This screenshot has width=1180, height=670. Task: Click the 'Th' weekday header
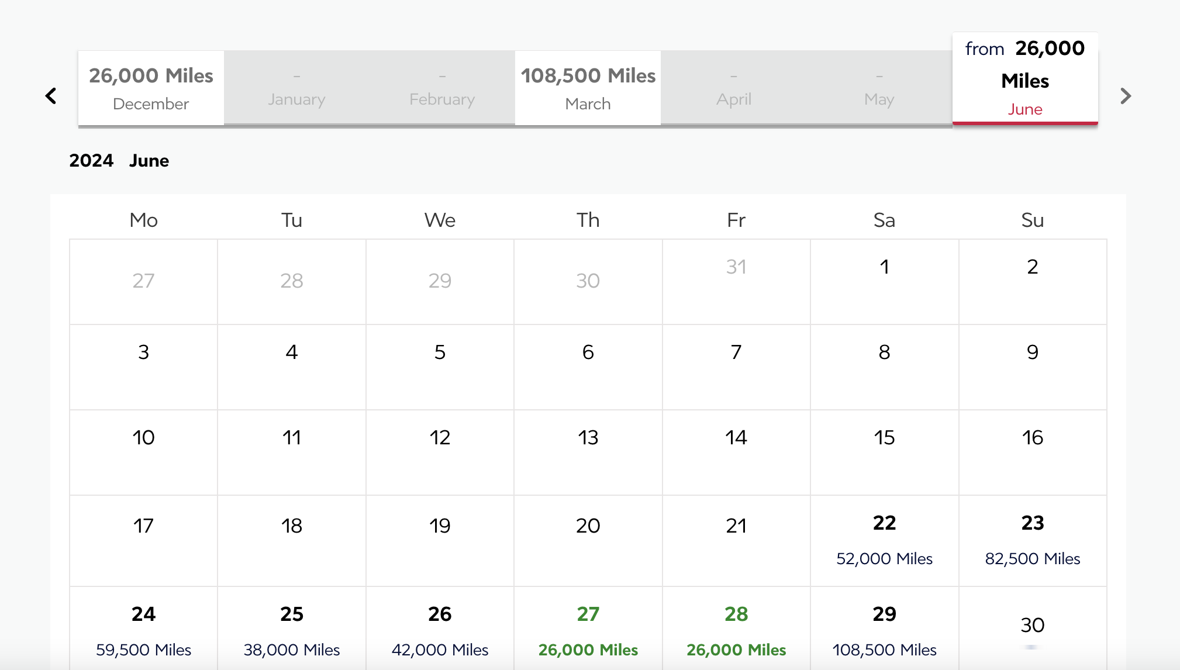[588, 220]
